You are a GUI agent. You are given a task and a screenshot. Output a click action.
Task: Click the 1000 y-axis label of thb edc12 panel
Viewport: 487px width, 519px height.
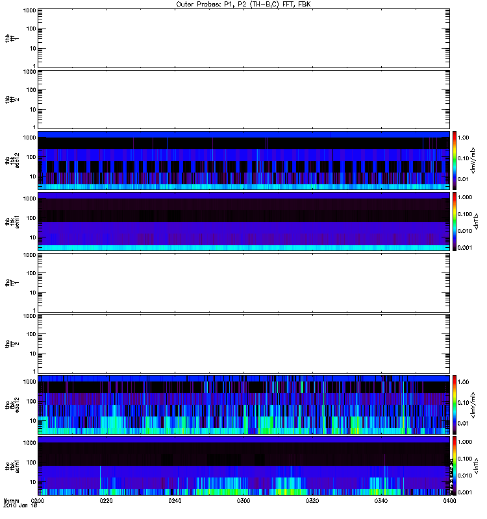pyautogui.click(x=29, y=138)
